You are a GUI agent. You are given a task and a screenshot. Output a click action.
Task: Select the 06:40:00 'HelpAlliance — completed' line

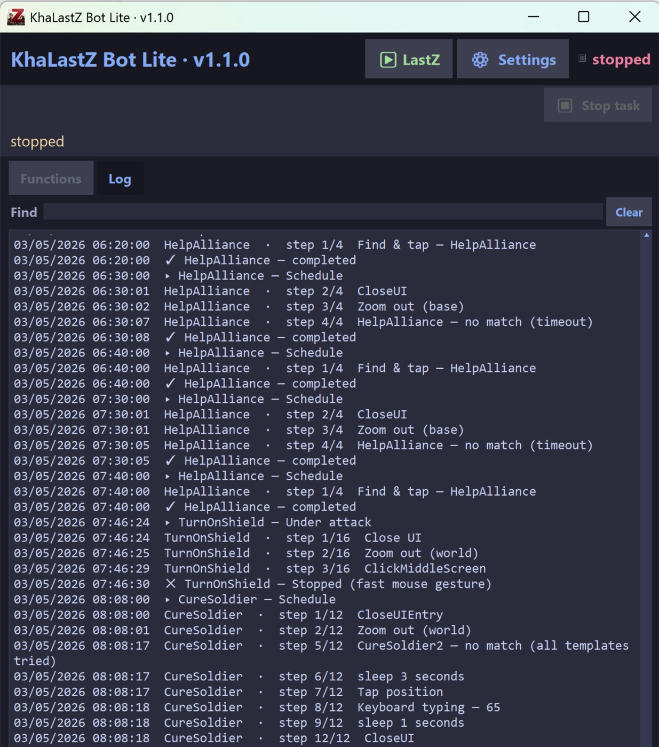click(185, 384)
